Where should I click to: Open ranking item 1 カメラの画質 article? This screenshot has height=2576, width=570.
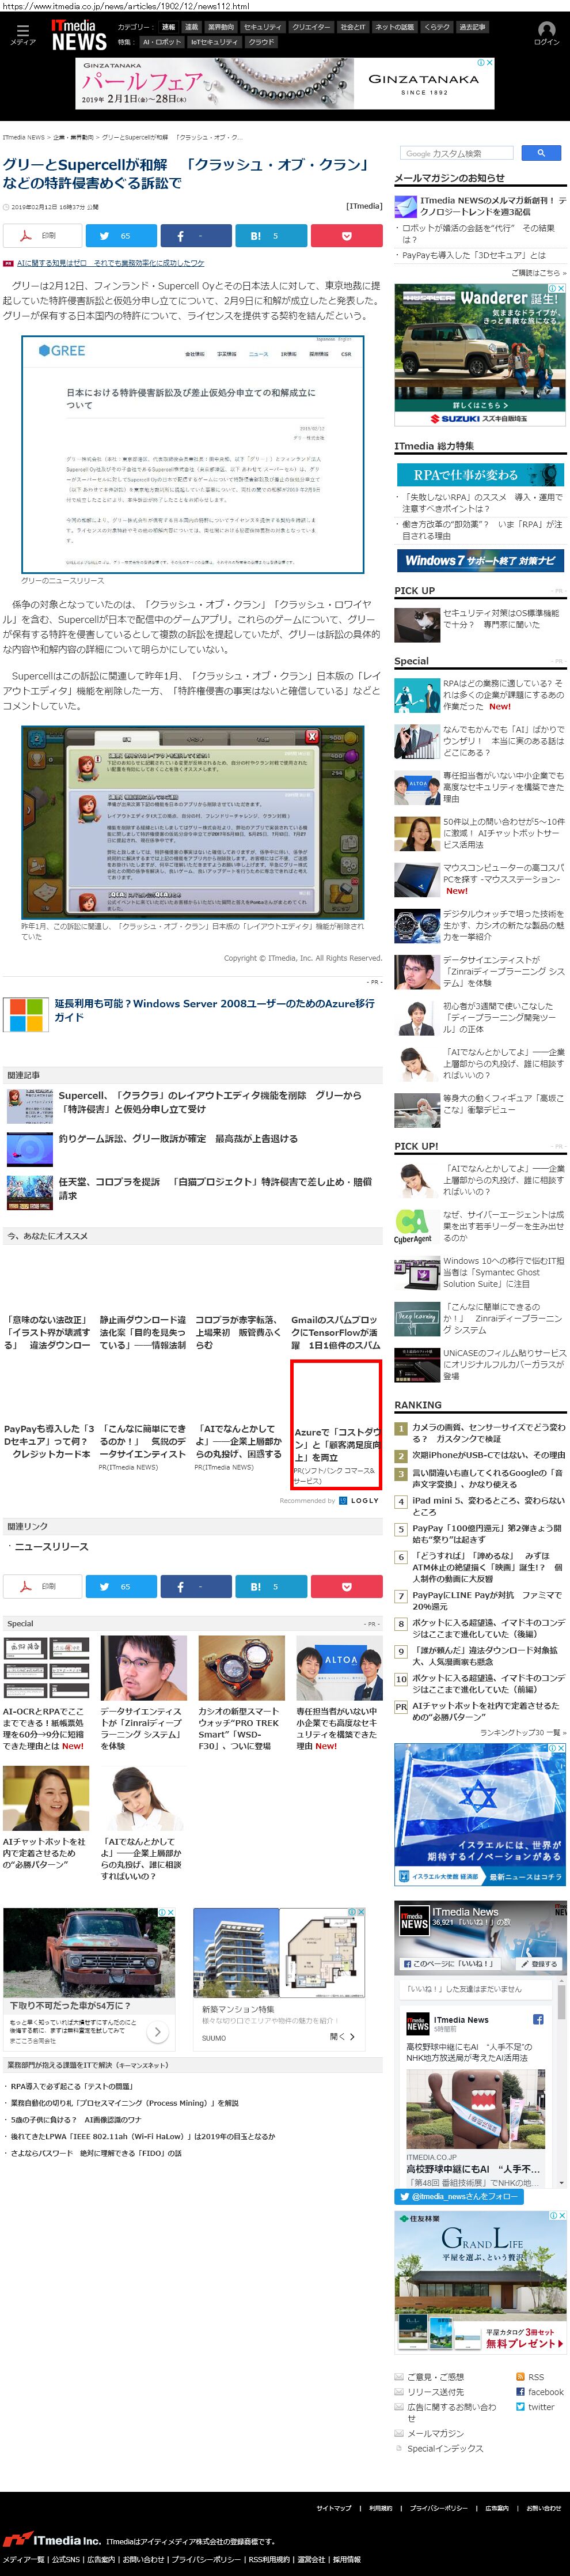(489, 1433)
